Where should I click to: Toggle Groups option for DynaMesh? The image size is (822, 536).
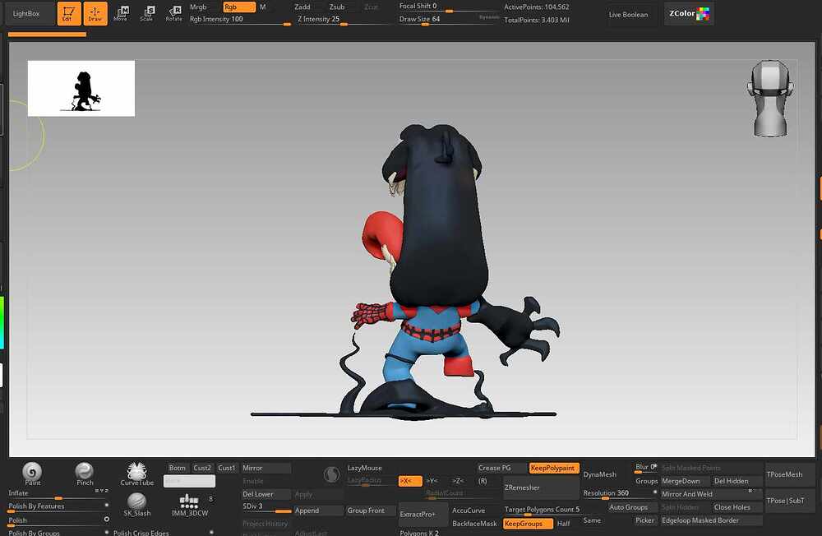(x=646, y=481)
